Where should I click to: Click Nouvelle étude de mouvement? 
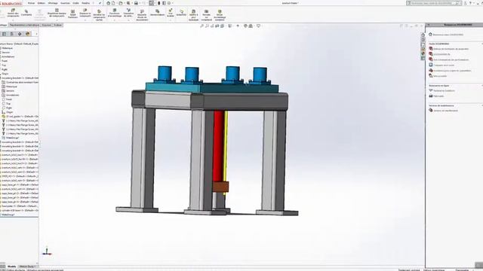coord(142,15)
